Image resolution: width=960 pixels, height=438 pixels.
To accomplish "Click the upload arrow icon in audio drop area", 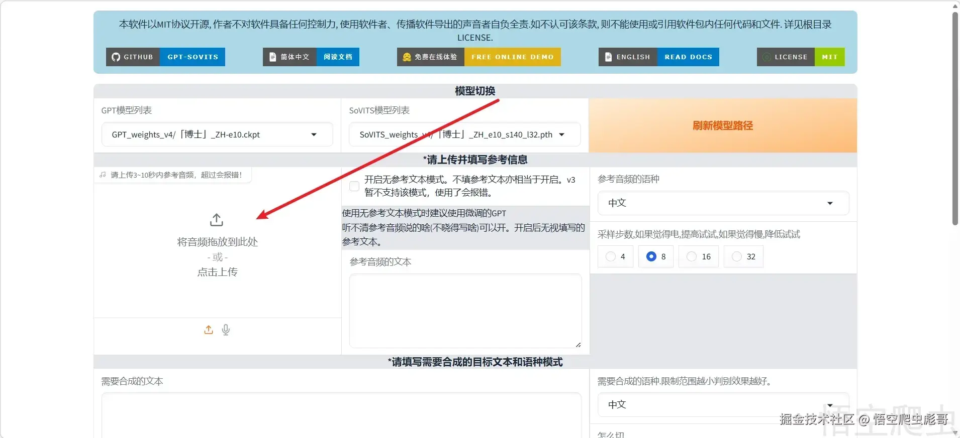I will pos(217,220).
